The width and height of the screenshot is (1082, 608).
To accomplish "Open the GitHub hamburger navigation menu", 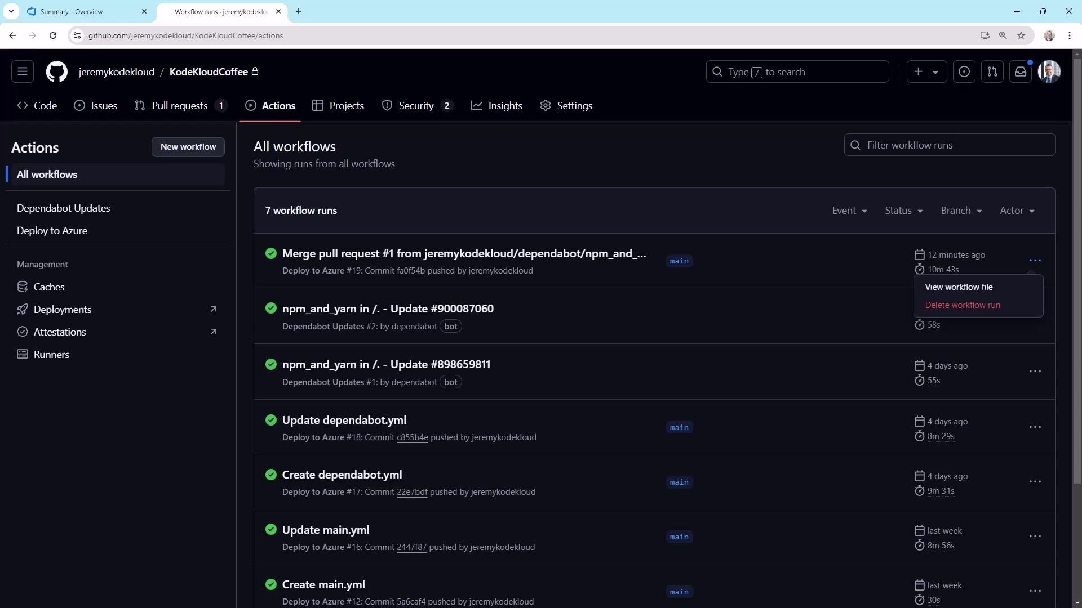I will pos(23,71).
